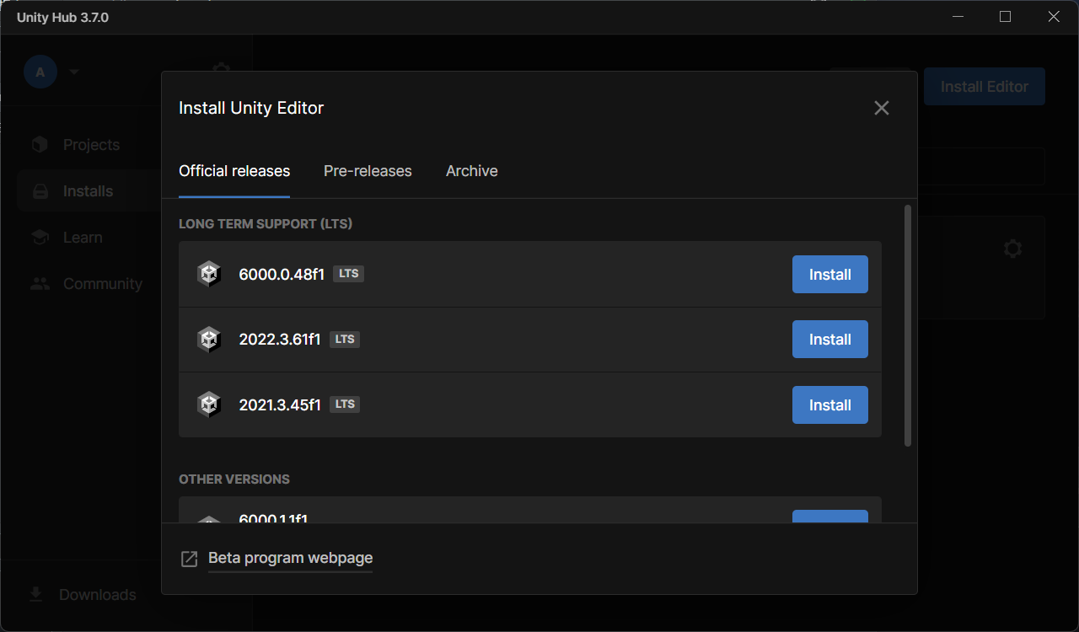This screenshot has height=632, width=1079.
Task: Click the Install Editor button behind the dialog
Action: click(x=985, y=87)
